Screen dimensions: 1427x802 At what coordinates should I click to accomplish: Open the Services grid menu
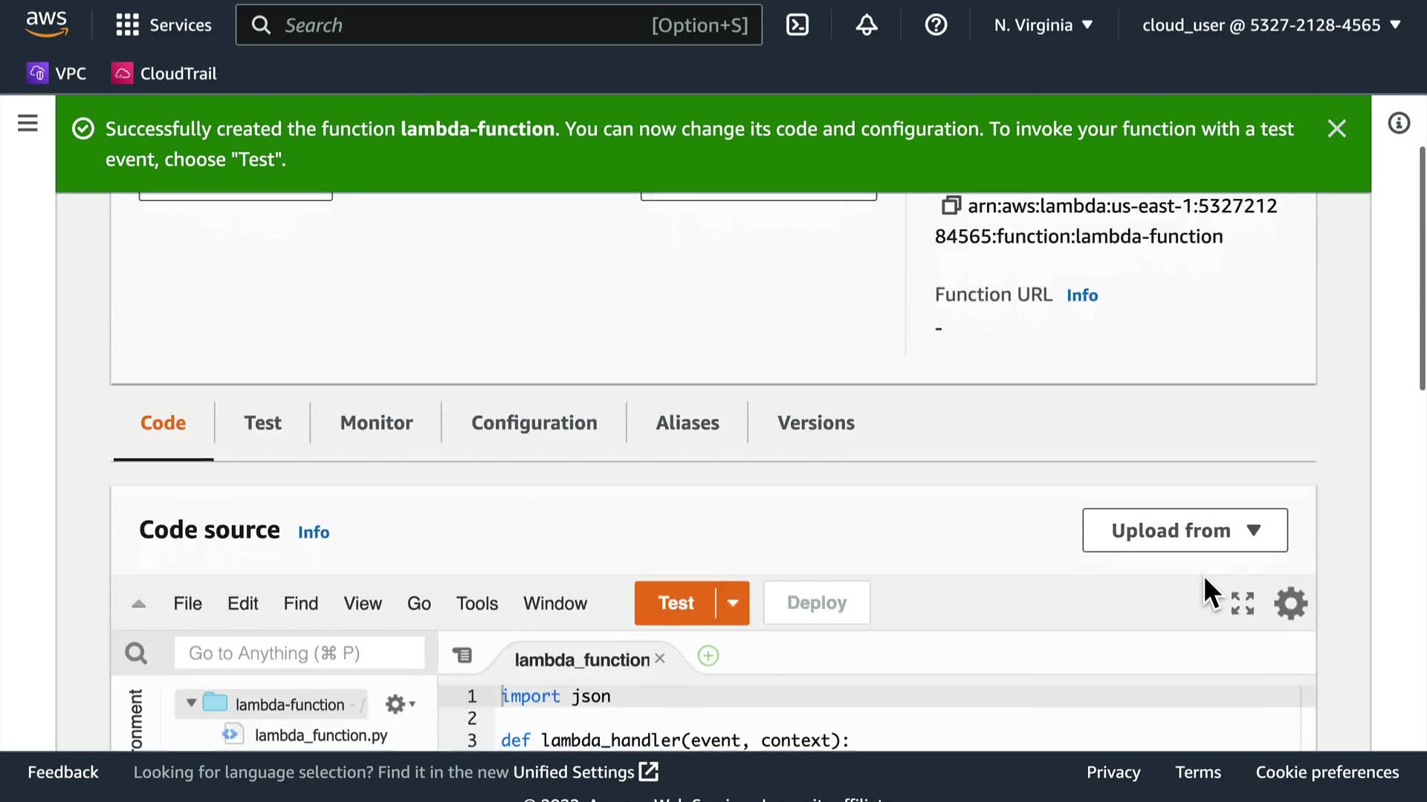[128, 25]
